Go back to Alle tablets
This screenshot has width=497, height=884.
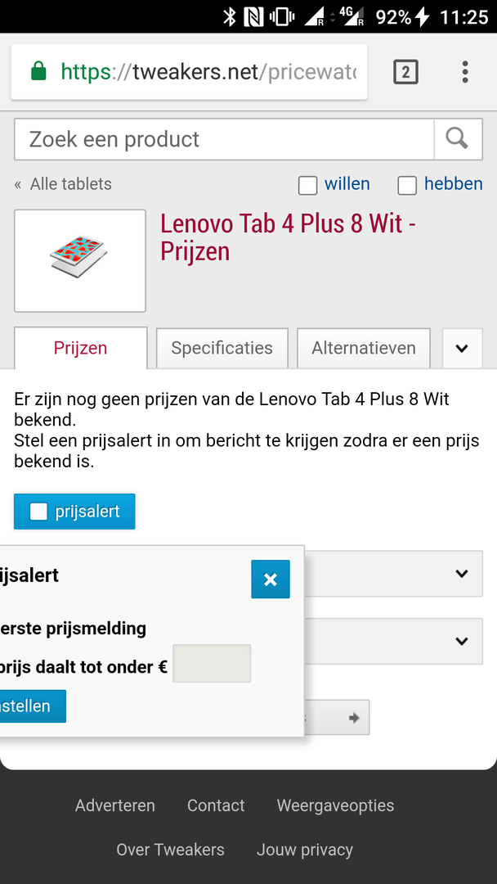70,184
